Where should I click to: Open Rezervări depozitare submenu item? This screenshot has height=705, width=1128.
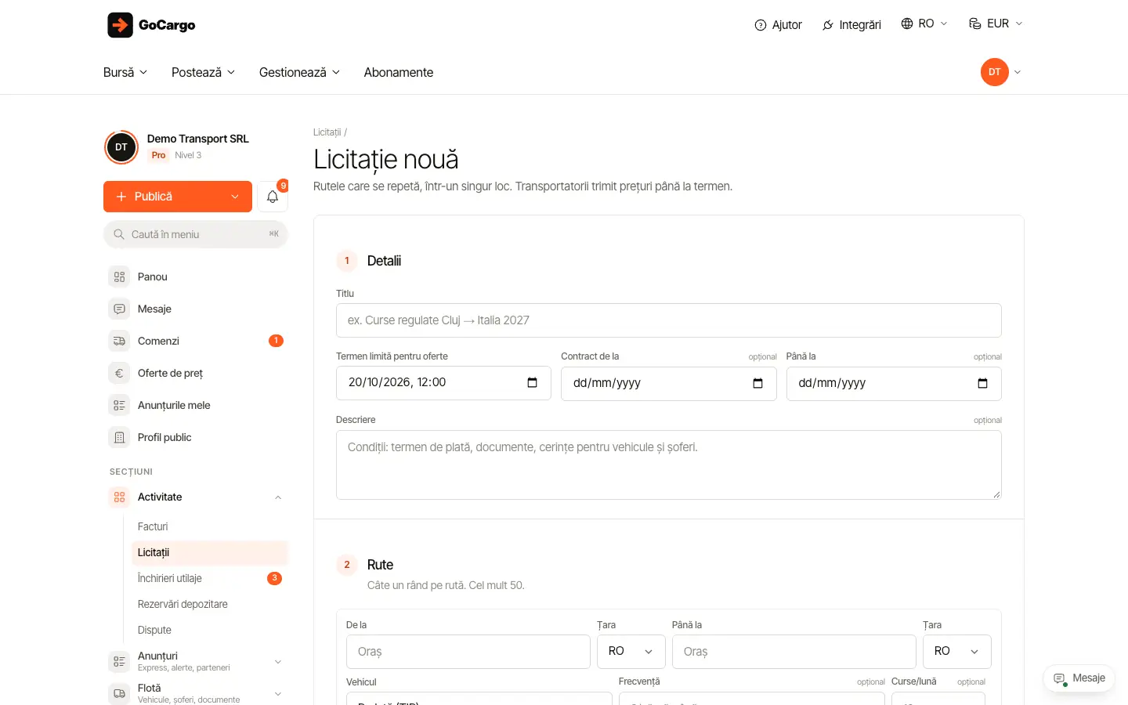(210, 604)
